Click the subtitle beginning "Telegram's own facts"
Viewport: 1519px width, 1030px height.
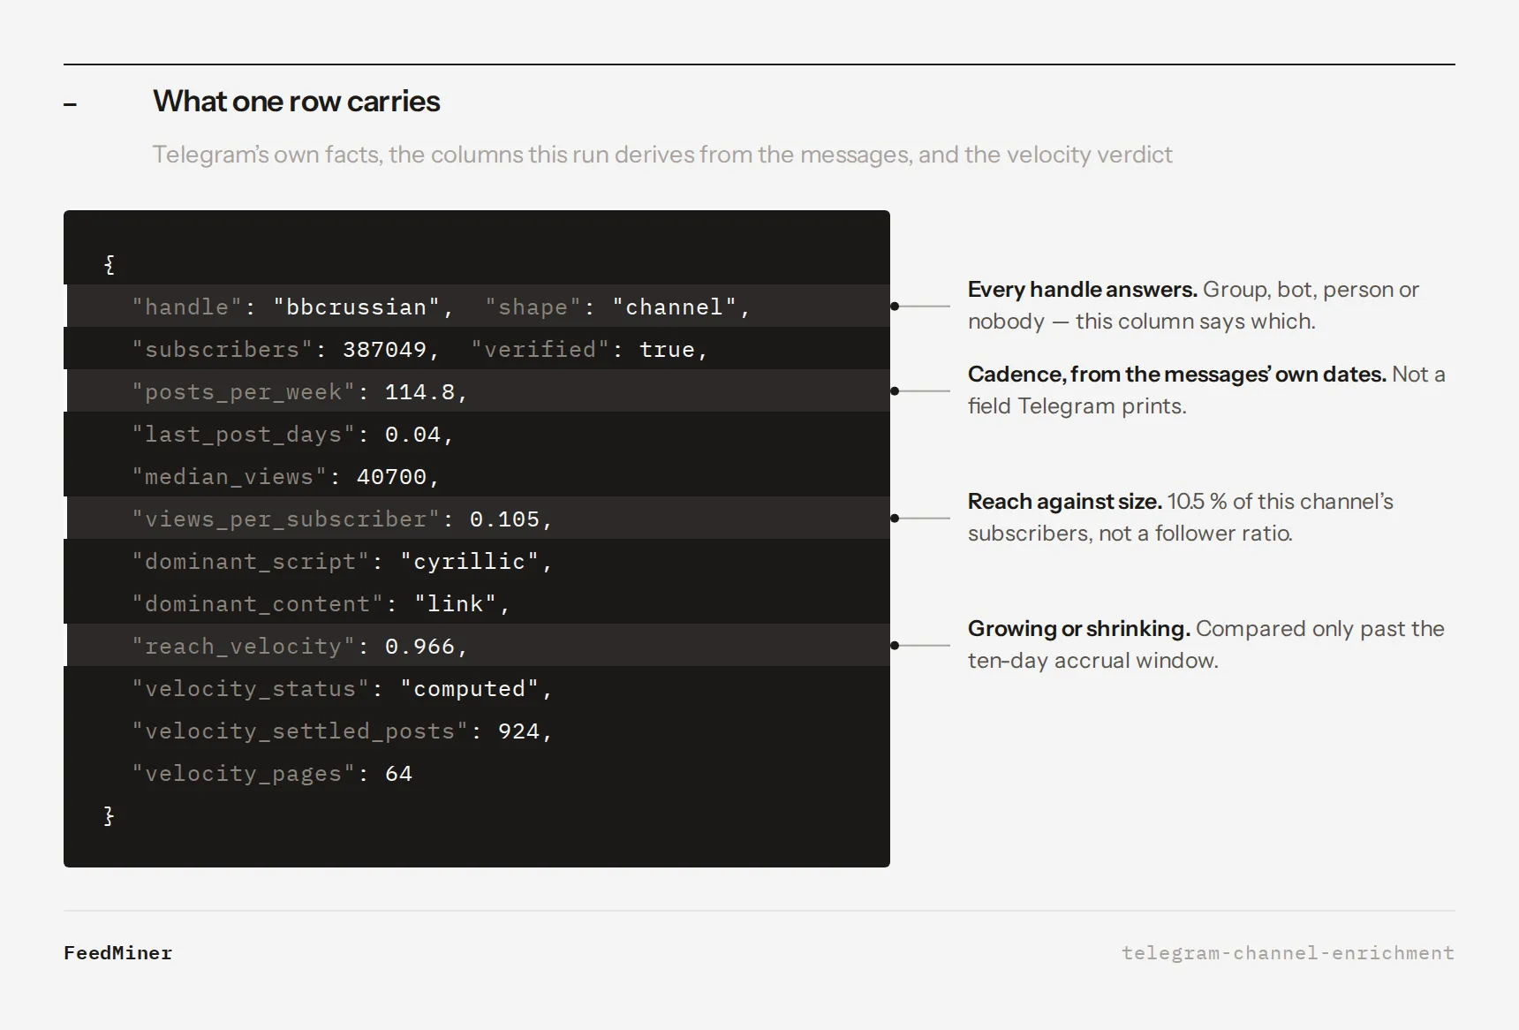point(662,155)
